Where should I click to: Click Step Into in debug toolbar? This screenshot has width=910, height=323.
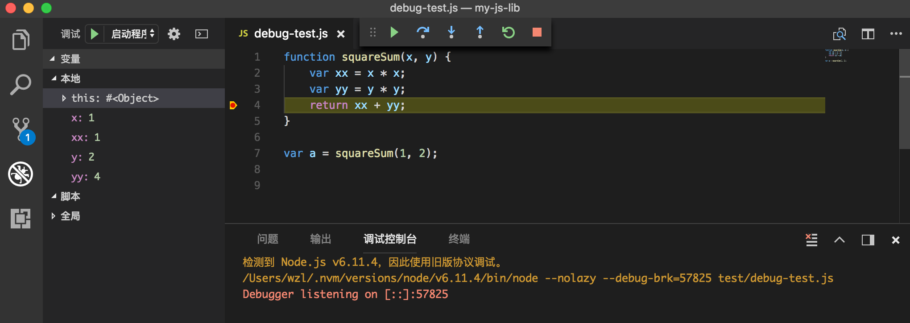(x=451, y=32)
